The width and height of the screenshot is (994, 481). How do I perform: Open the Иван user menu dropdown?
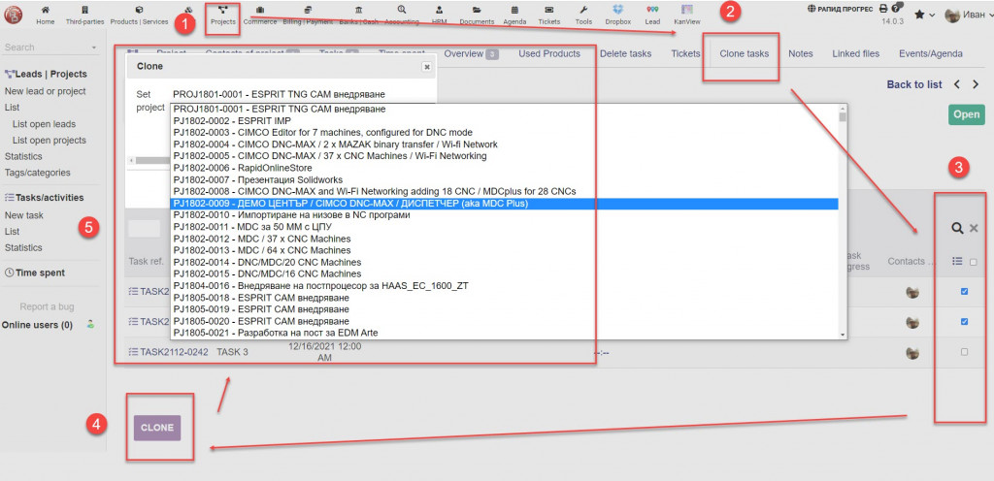(x=968, y=15)
